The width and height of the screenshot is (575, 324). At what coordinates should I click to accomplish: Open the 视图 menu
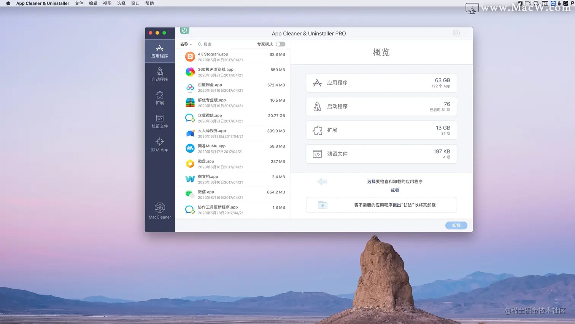pyautogui.click(x=107, y=3)
